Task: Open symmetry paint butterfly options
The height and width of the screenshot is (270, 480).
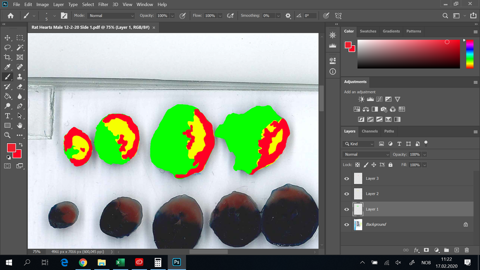Action: tap(338, 15)
